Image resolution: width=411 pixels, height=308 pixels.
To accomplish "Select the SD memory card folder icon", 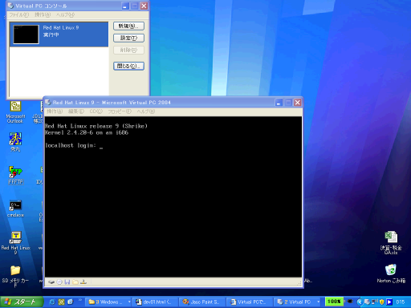I will [x=15, y=275].
